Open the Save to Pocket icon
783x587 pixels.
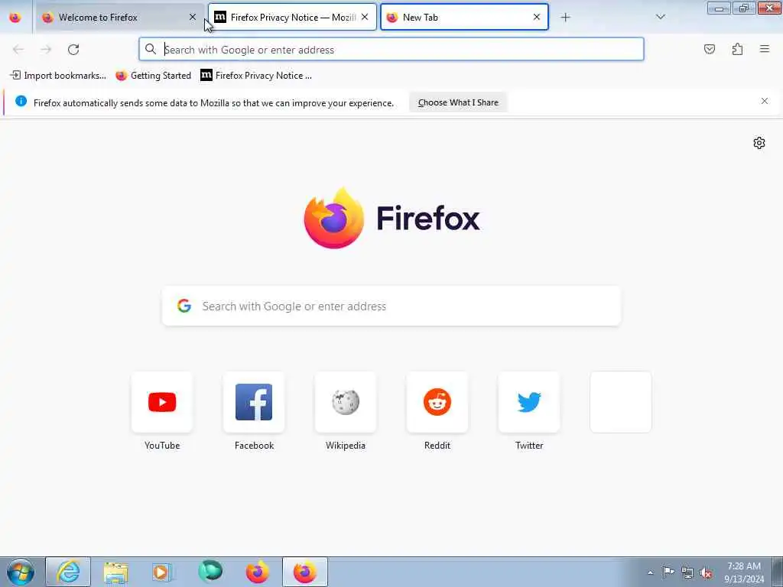[x=710, y=49]
